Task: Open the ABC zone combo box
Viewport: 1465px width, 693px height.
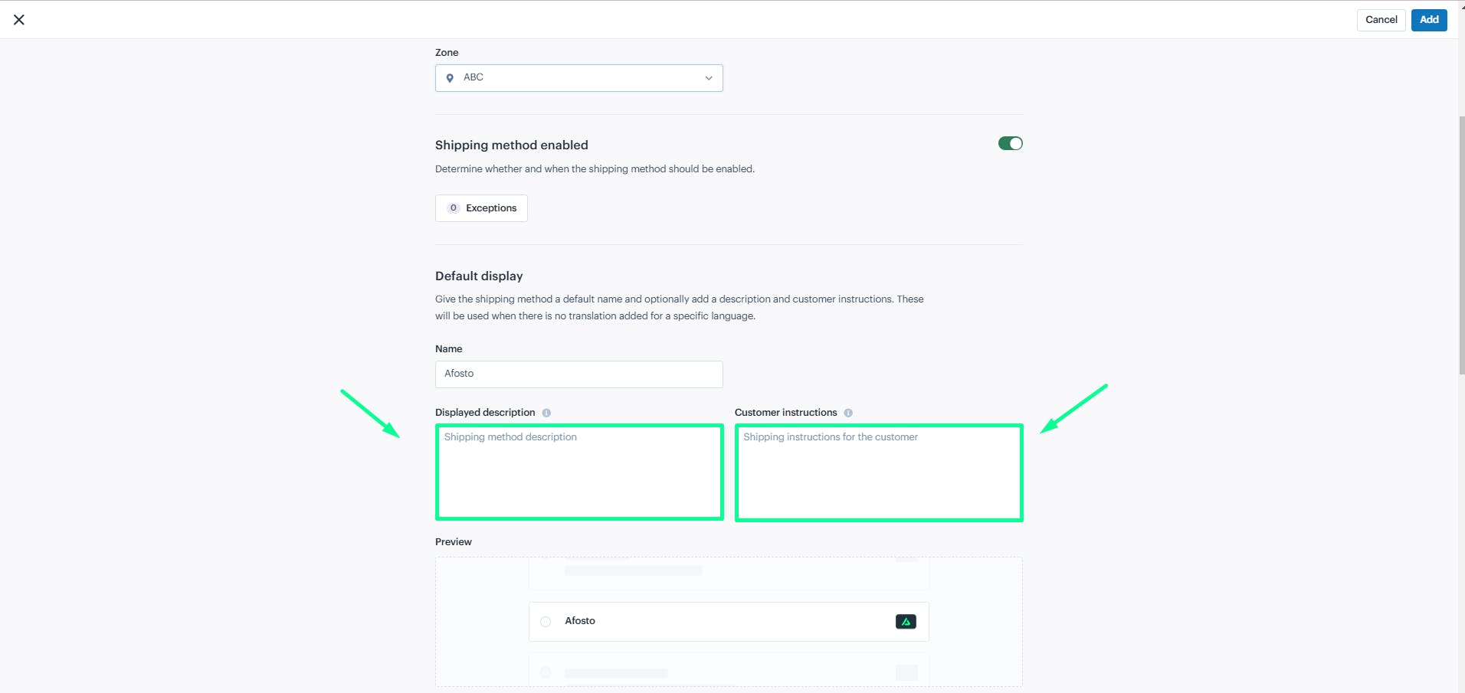Action: (x=579, y=78)
